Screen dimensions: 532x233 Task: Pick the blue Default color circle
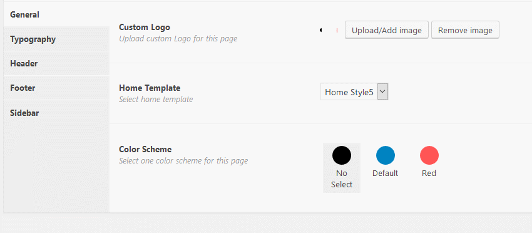pyautogui.click(x=385, y=155)
